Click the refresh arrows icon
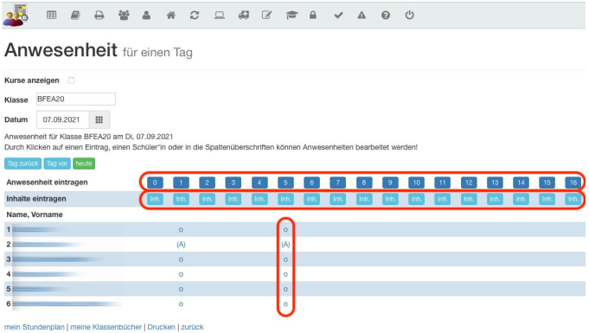Screen dimensions: 589x333 (x=195, y=15)
